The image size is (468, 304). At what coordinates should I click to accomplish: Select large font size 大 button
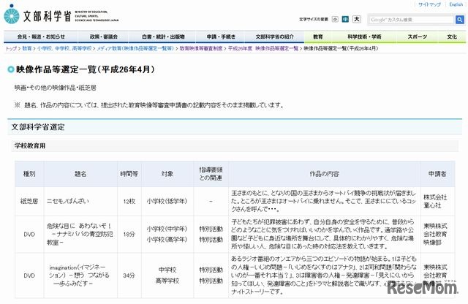pyautogui.click(x=357, y=19)
